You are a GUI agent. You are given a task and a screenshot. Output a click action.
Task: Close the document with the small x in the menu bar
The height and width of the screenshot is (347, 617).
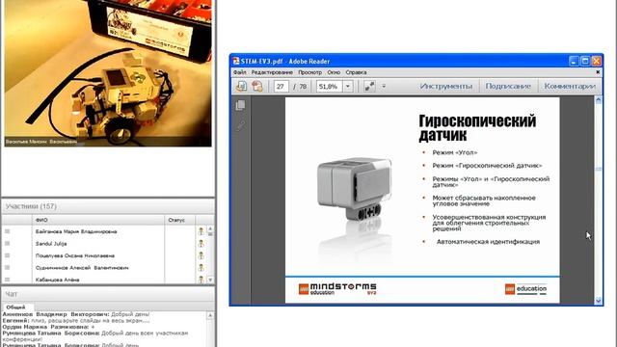point(598,72)
